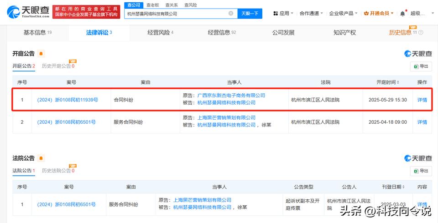Open plaintiff 广西京东新杰电子商务有限公司 link
The height and width of the screenshot is (223, 438).
point(231,95)
